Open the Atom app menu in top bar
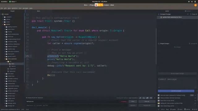The width and height of the screenshot is (198, 111). coord(13,2)
